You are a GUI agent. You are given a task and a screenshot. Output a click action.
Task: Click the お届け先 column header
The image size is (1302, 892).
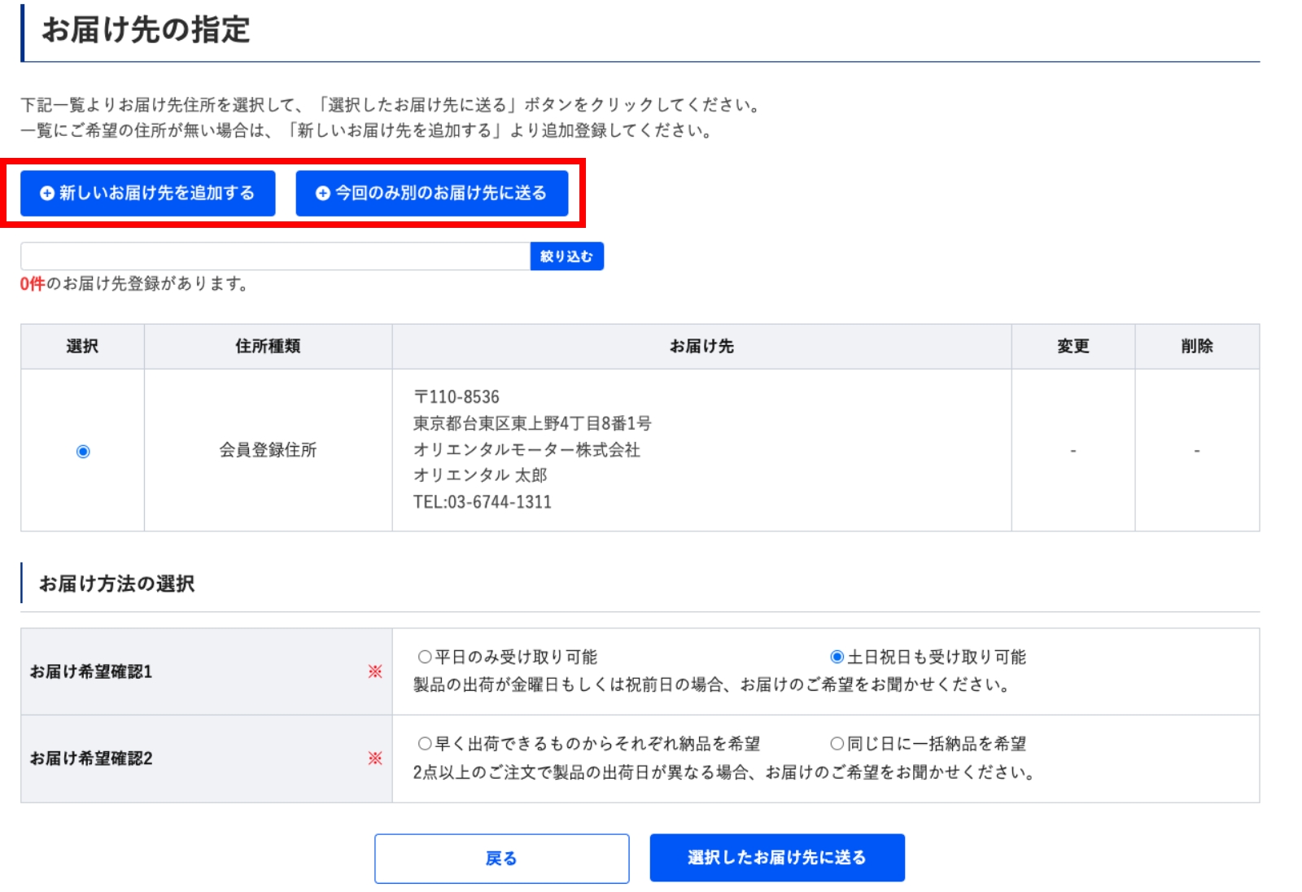[x=701, y=347]
